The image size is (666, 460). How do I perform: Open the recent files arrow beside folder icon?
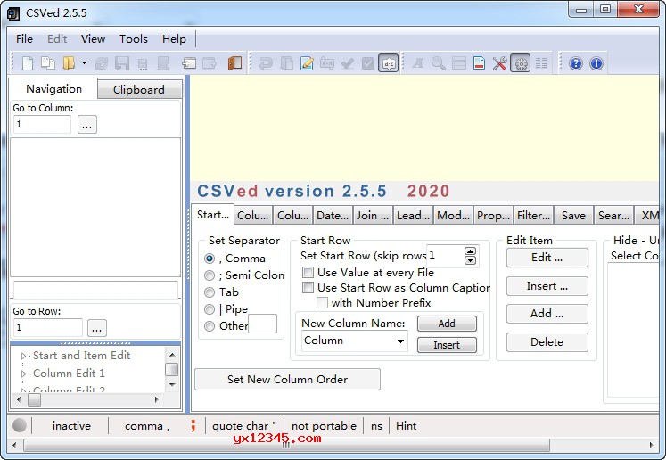coord(84,63)
